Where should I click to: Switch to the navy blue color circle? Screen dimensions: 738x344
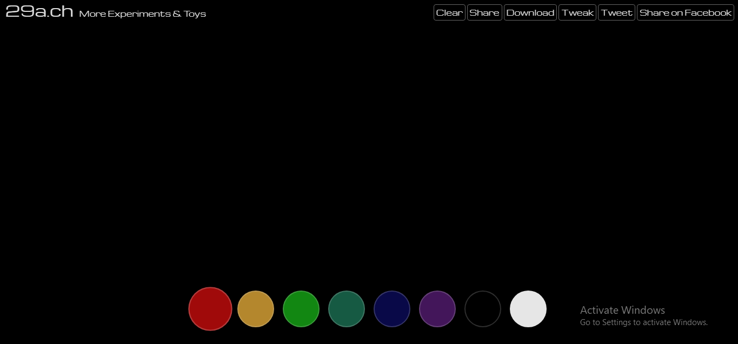392,309
